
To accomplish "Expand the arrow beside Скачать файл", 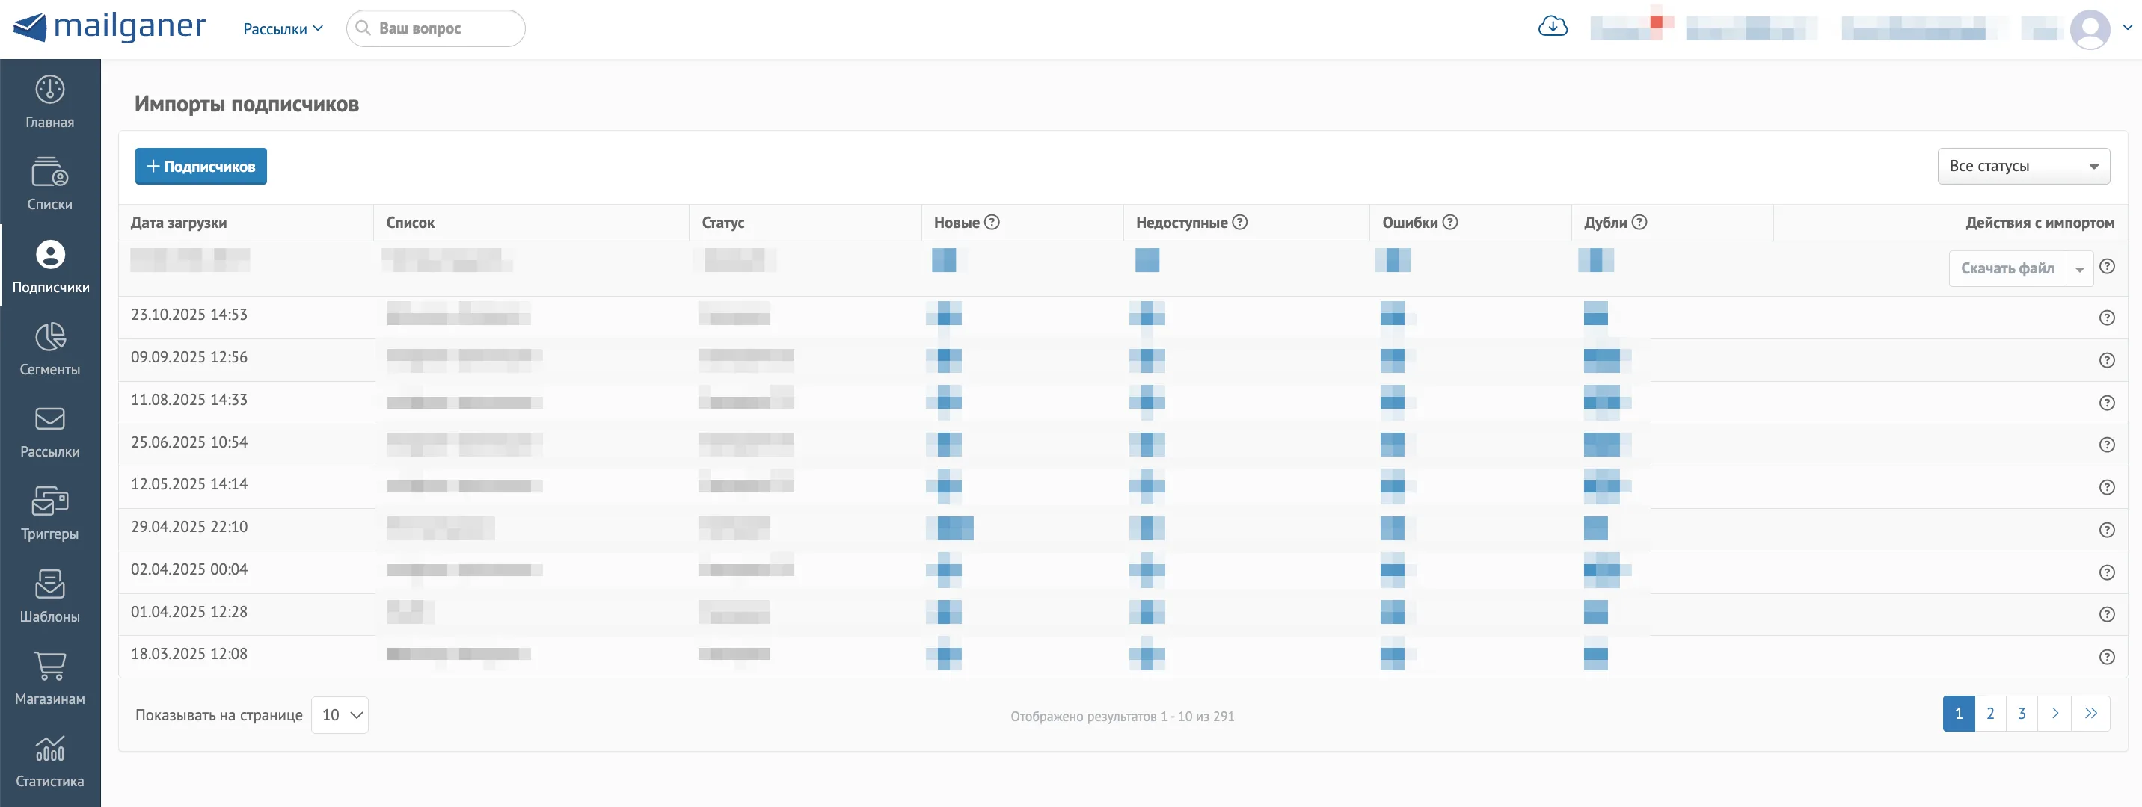I will [2079, 268].
